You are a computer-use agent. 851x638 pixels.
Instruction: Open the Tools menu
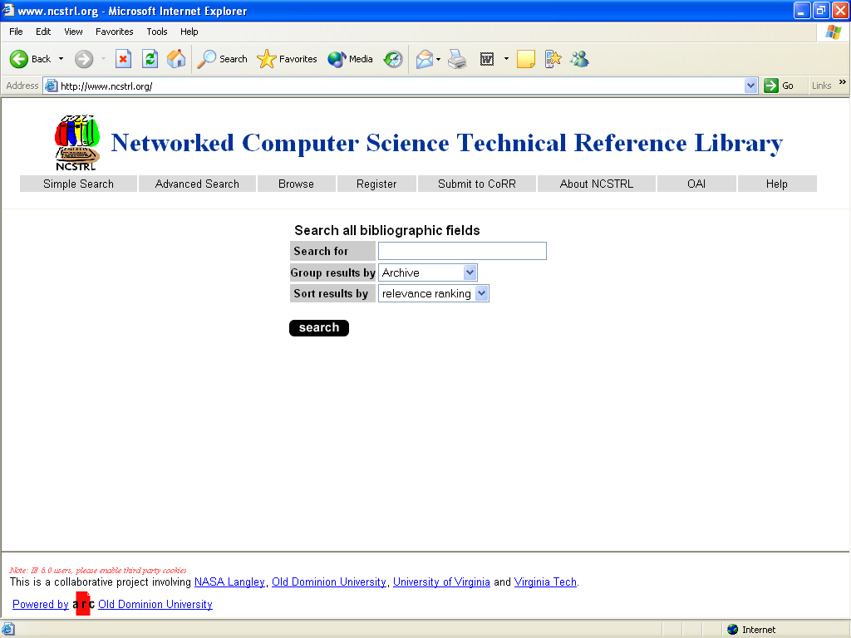[156, 32]
